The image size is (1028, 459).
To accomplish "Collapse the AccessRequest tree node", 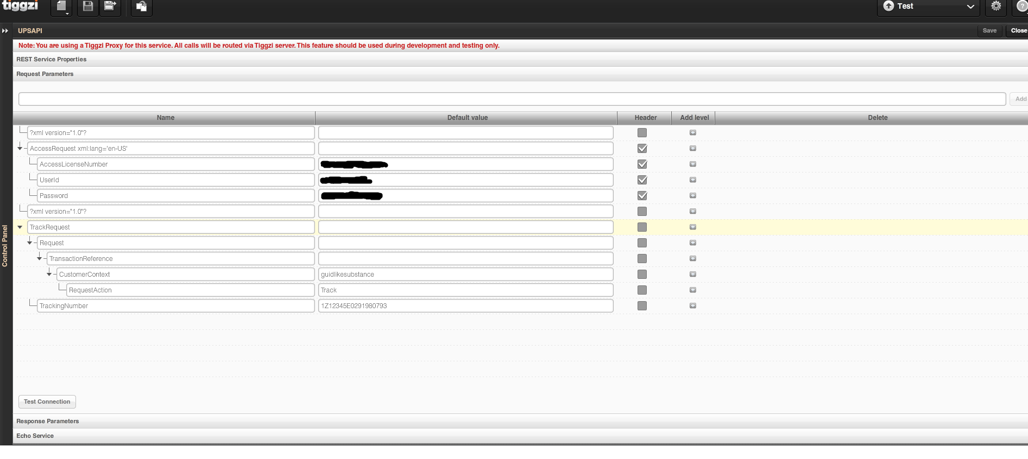I will click(x=20, y=148).
